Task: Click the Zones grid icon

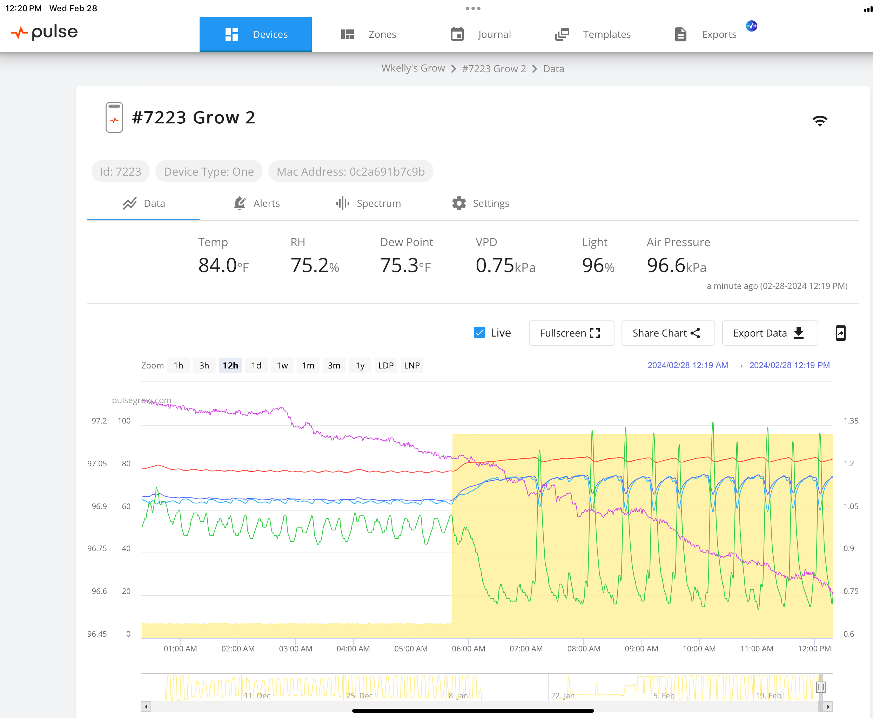Action: pyautogui.click(x=348, y=34)
